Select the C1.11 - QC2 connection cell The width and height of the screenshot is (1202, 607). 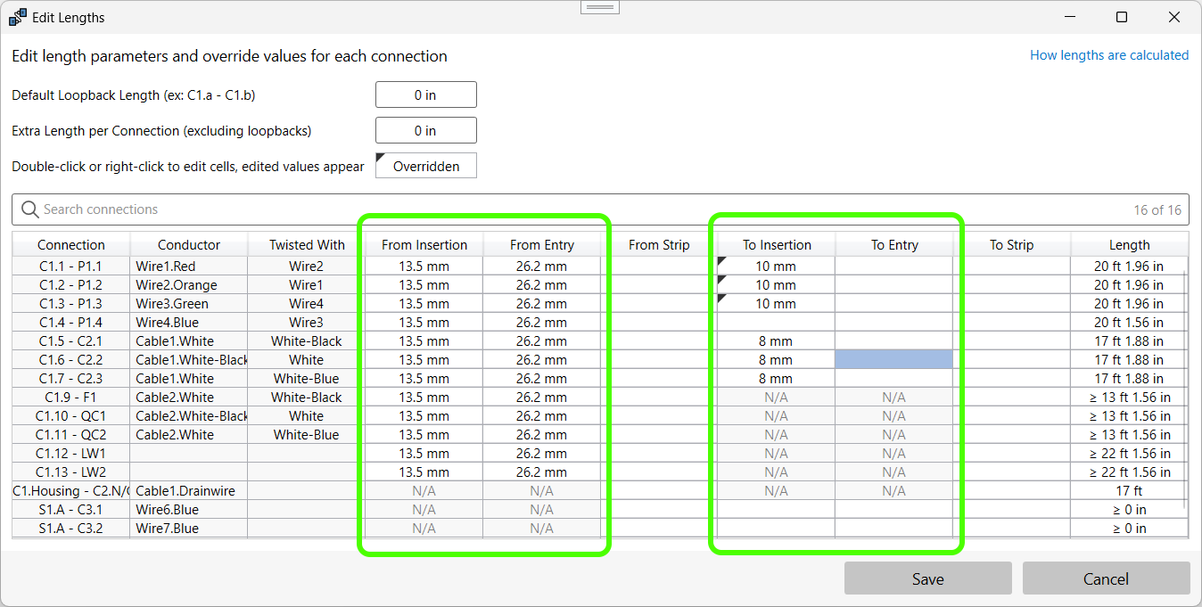[x=71, y=434]
